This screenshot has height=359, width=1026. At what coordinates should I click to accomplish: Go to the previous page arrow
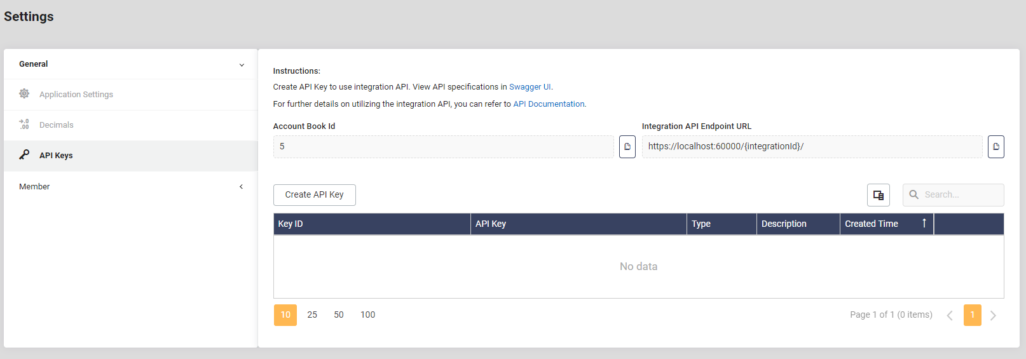tap(950, 315)
